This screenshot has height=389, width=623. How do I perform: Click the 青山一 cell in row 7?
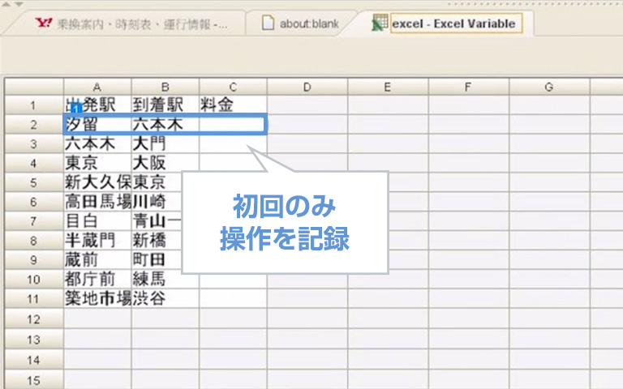[x=157, y=221]
